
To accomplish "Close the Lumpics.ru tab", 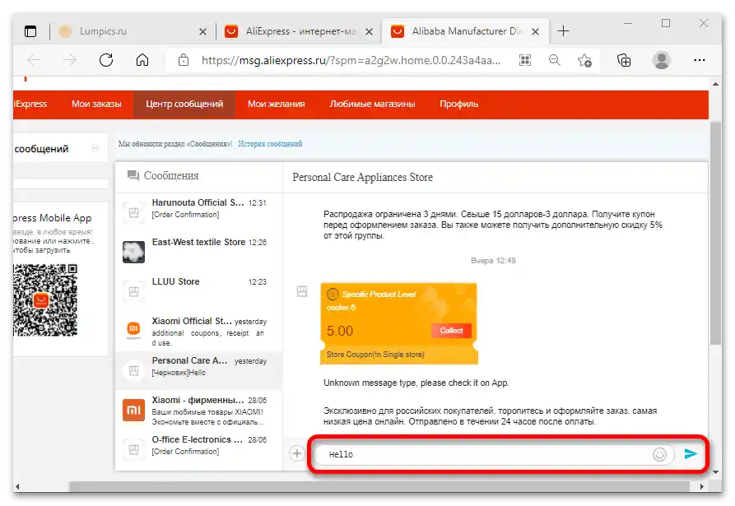I will [202, 31].
